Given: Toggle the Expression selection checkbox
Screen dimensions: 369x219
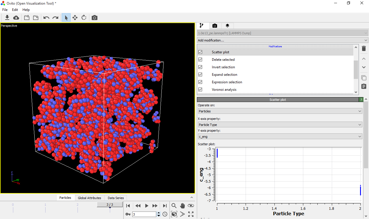Looking at the screenshot, I should pos(200,82).
